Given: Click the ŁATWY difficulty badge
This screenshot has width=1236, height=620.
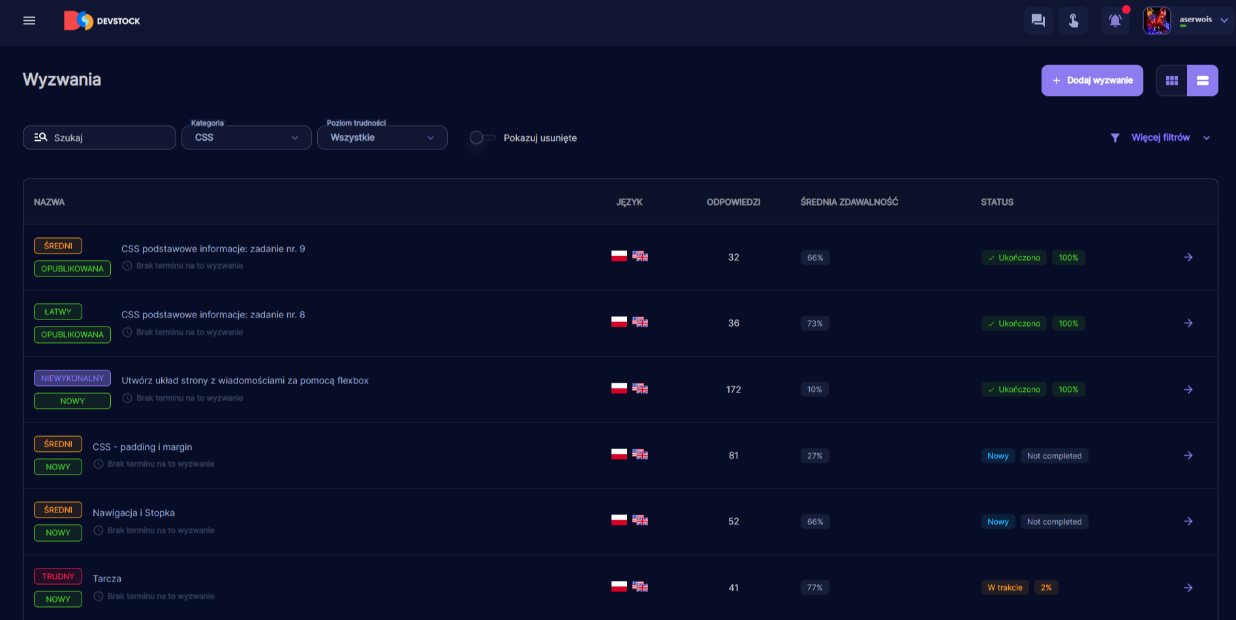Looking at the screenshot, I should (58, 312).
